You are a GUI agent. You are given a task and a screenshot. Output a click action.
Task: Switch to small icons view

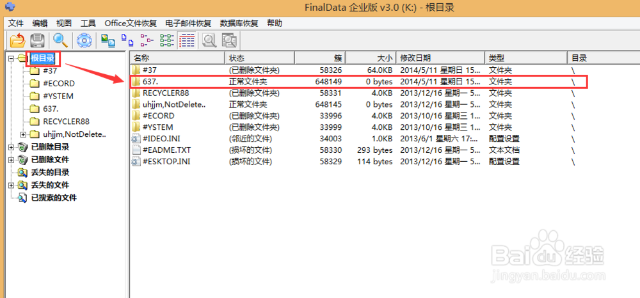[127, 40]
